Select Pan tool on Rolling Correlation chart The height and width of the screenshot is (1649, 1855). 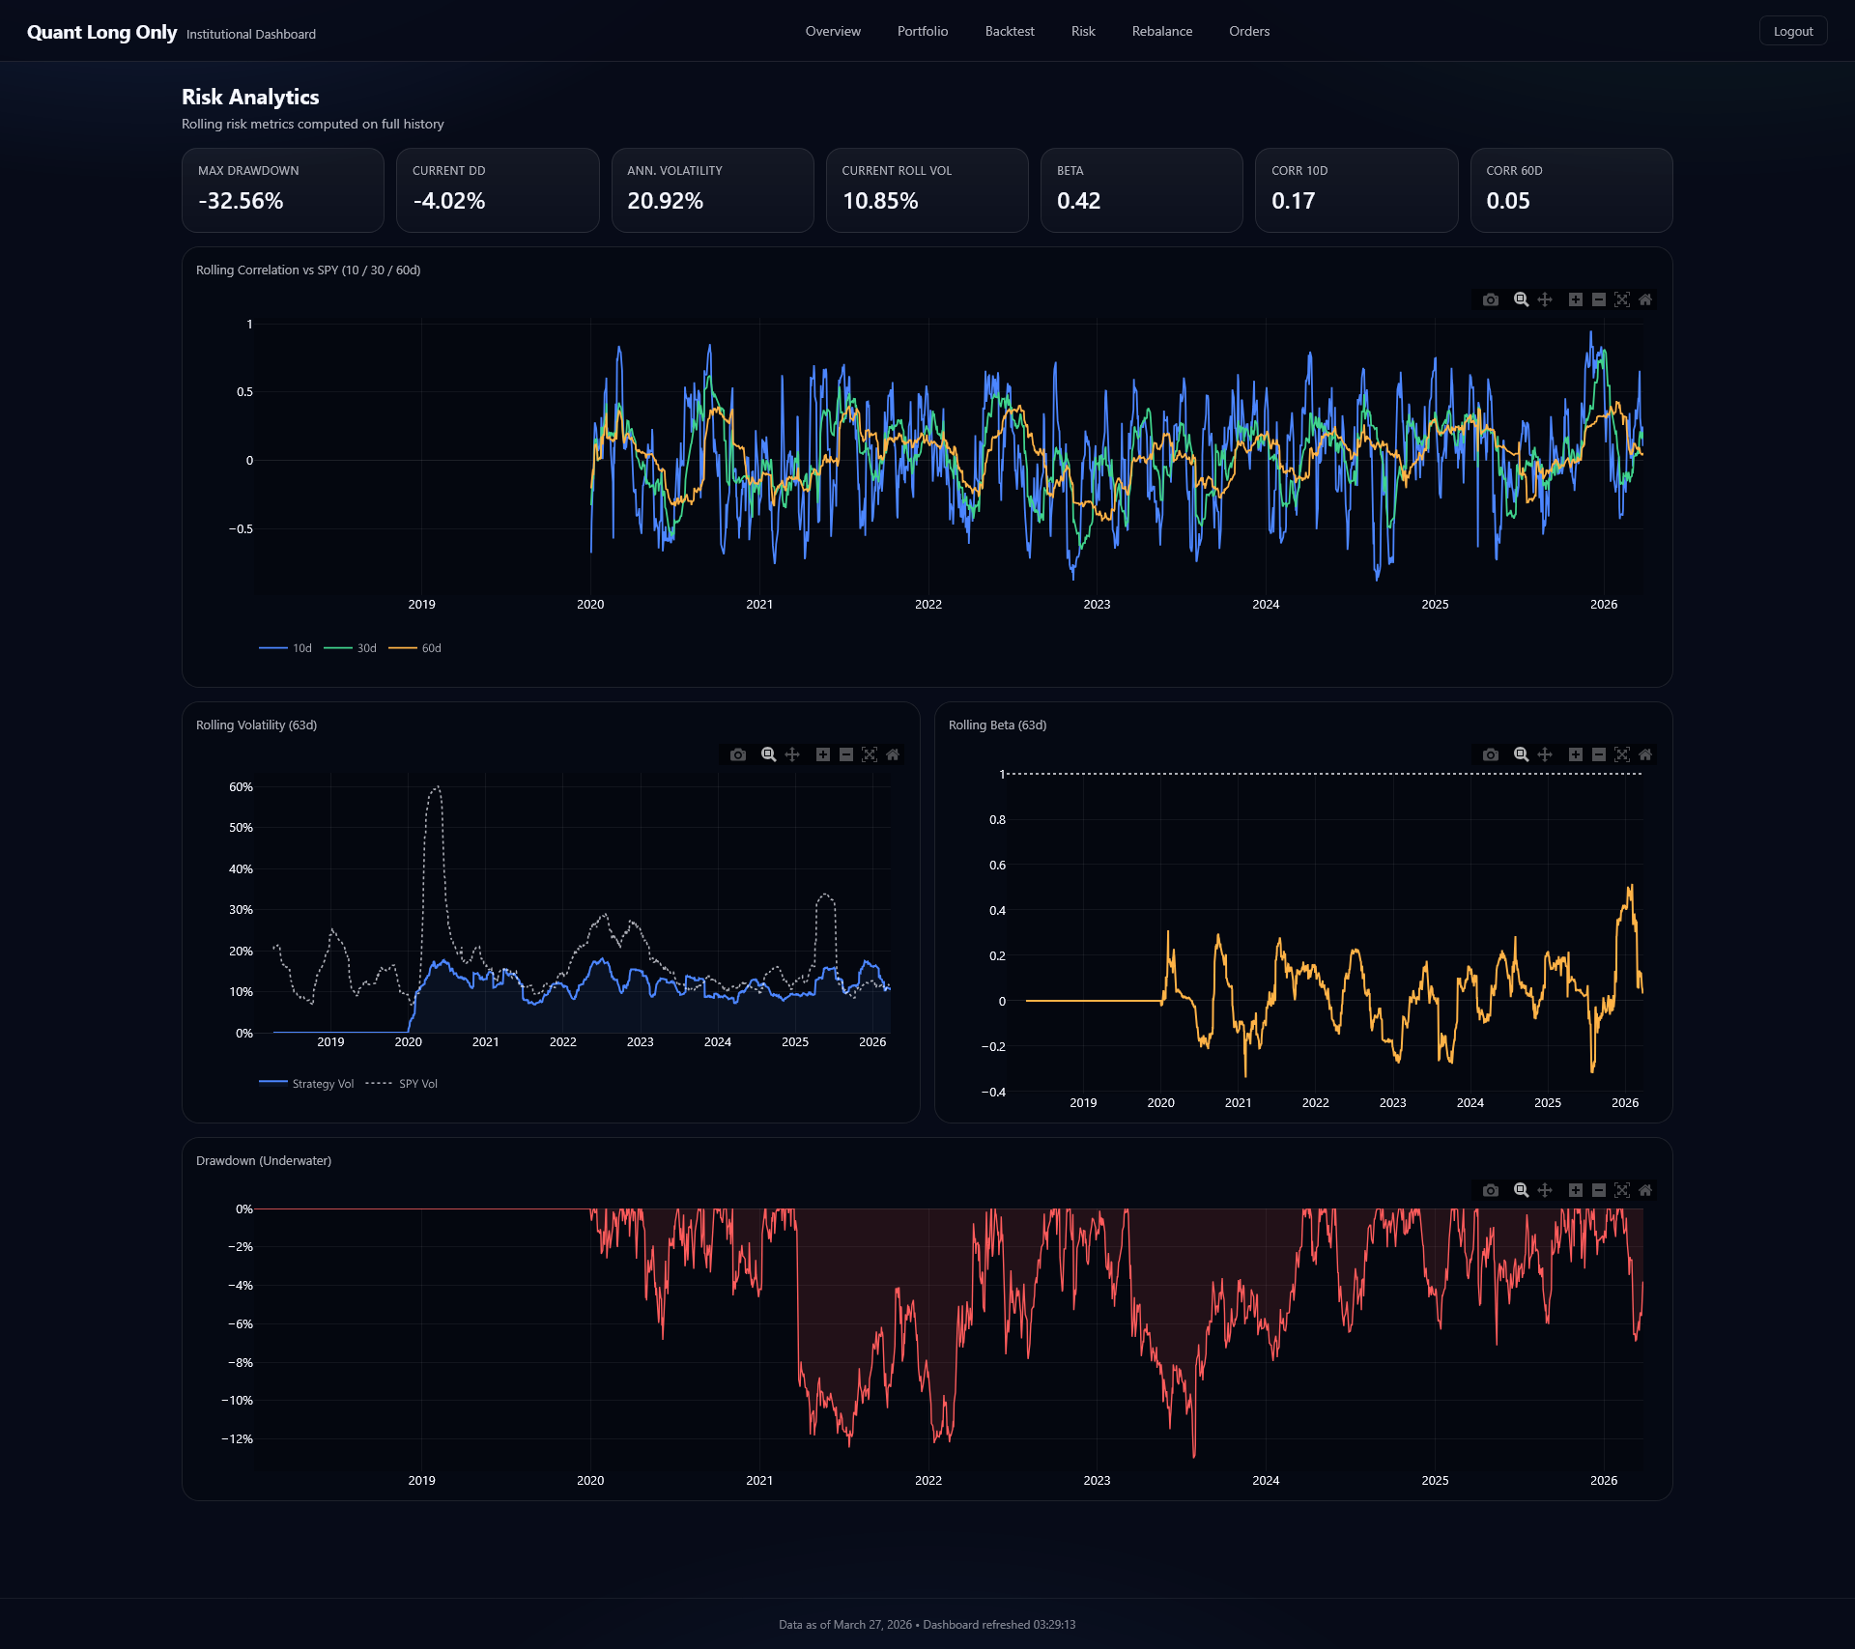[x=1545, y=299]
